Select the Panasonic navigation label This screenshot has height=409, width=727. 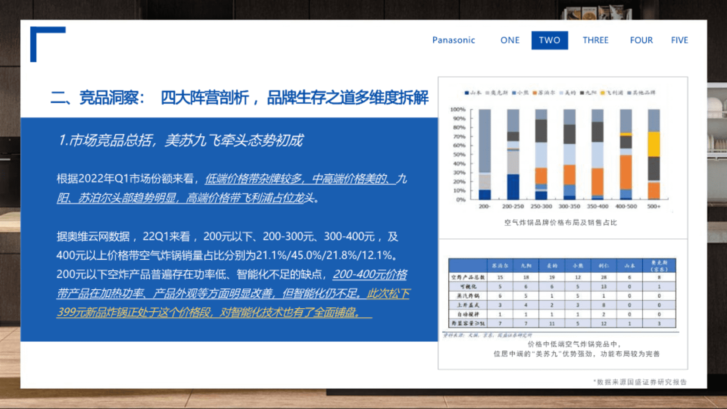[x=453, y=40]
